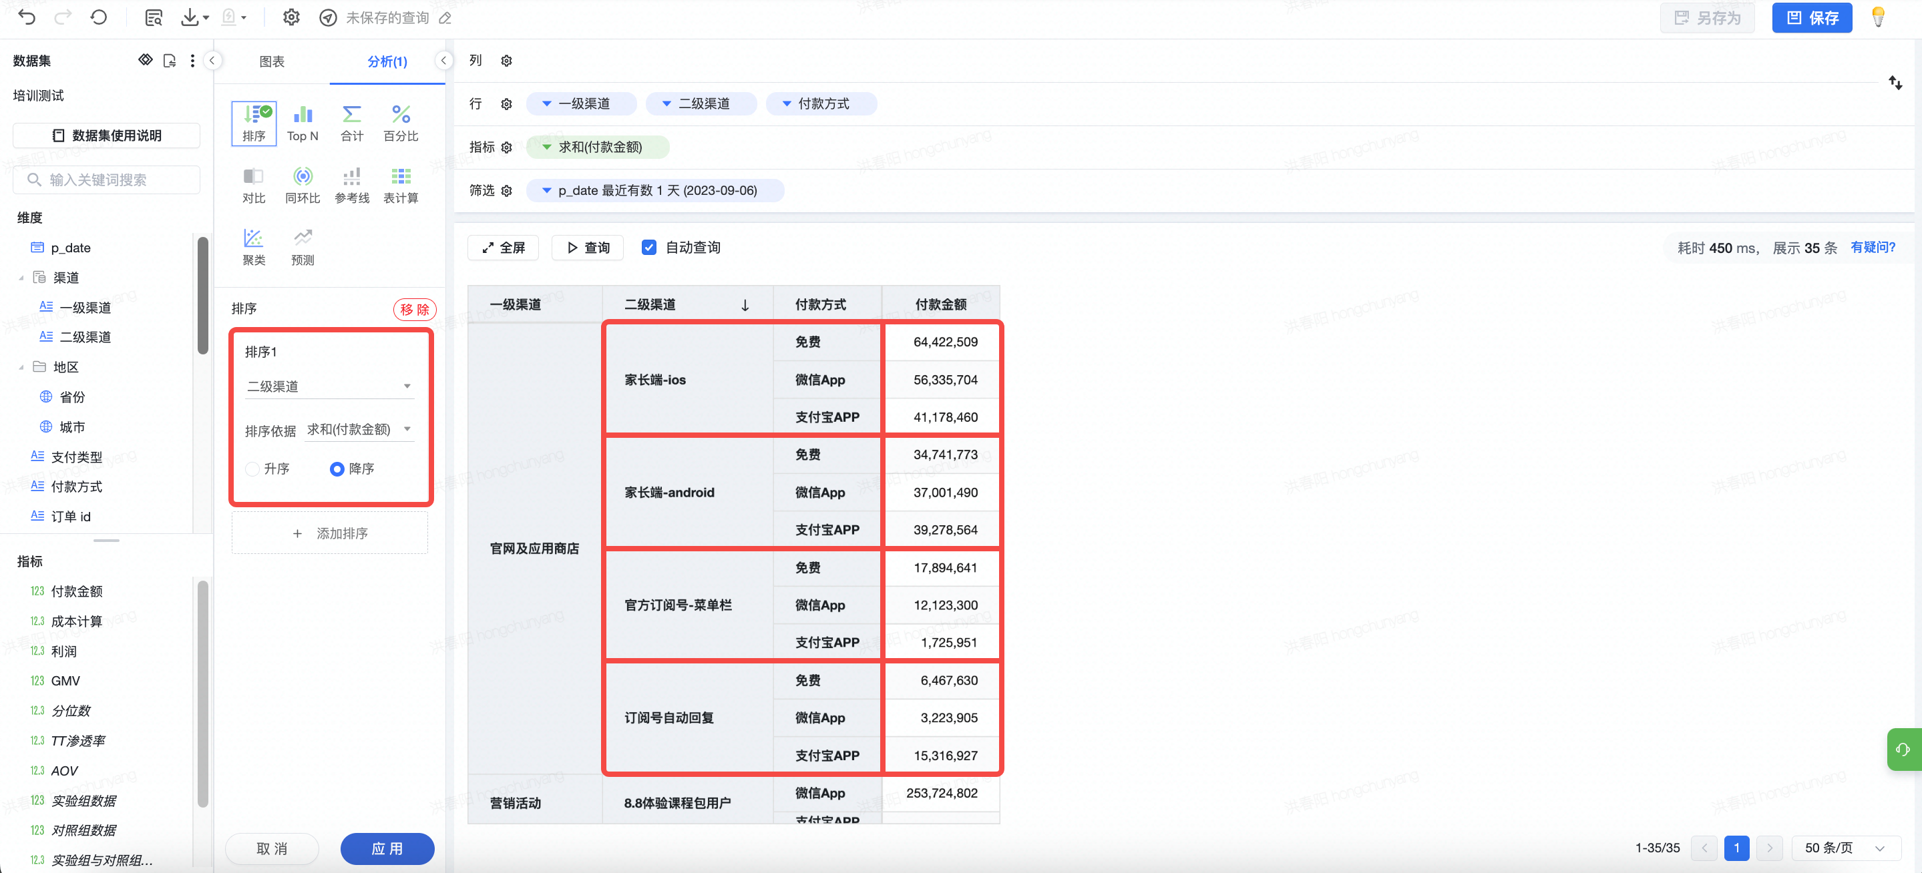Select the 付款金额 metric in list
Screen dimensions: 1922x873
(x=76, y=591)
